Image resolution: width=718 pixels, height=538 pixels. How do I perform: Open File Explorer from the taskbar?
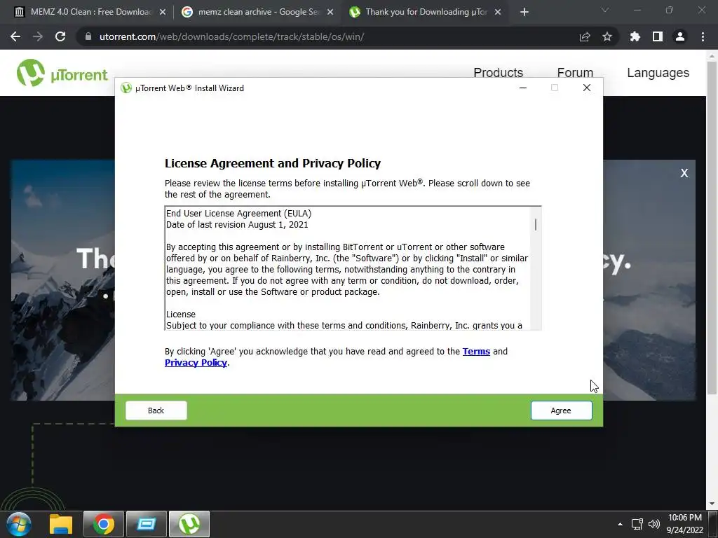tap(61, 524)
